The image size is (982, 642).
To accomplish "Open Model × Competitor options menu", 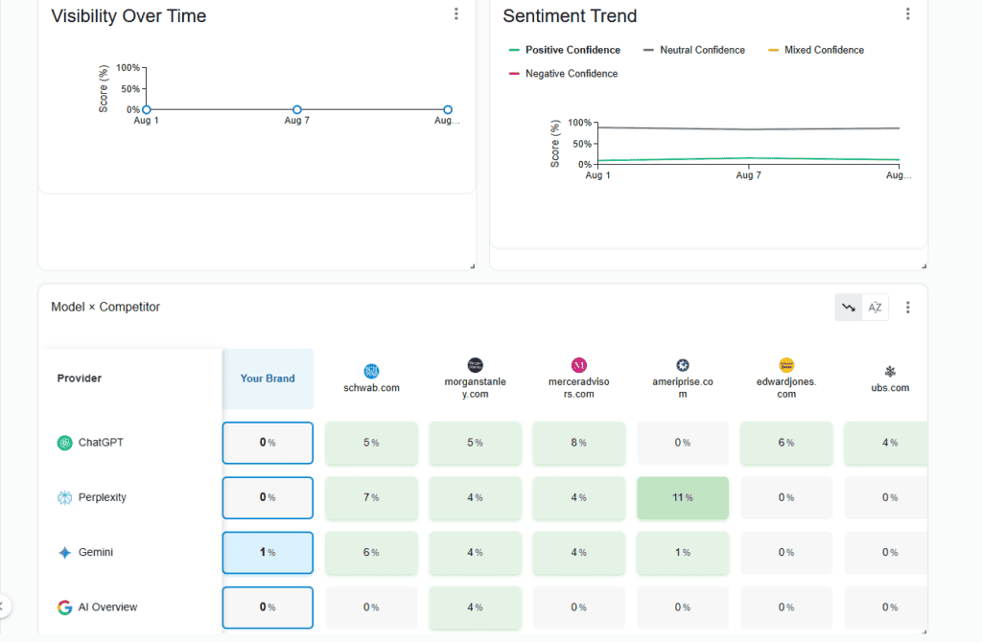I will 907,308.
